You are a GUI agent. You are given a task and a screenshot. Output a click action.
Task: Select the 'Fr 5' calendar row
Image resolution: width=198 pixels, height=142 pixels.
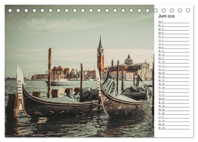[174, 36]
